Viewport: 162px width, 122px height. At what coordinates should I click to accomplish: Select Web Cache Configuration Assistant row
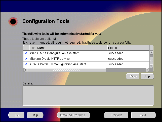click(86, 53)
